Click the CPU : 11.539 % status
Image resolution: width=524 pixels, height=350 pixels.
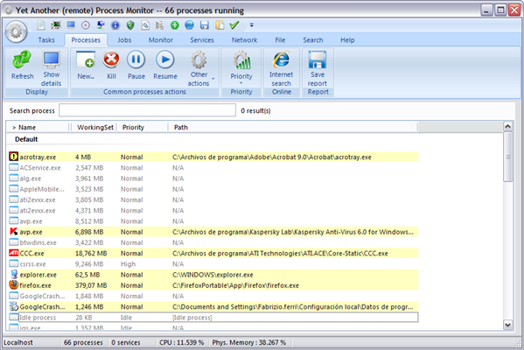tap(181, 342)
